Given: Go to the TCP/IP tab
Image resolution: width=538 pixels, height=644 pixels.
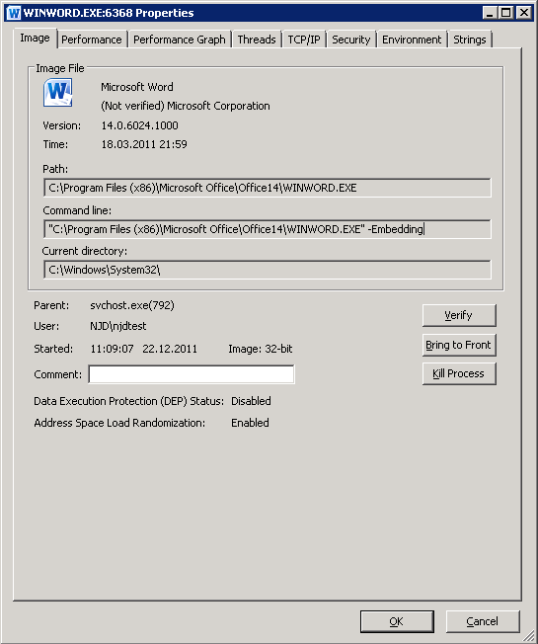Looking at the screenshot, I should point(304,40).
